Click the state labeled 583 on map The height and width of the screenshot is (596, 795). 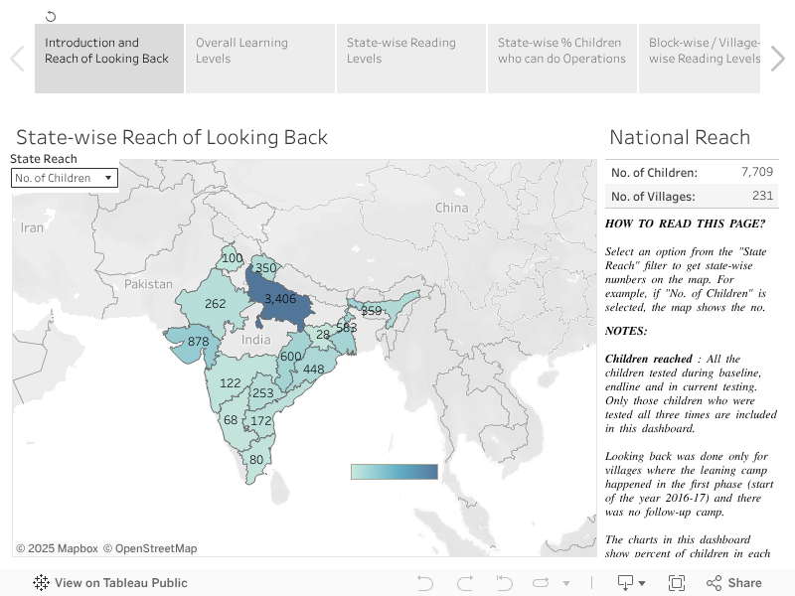click(x=346, y=328)
